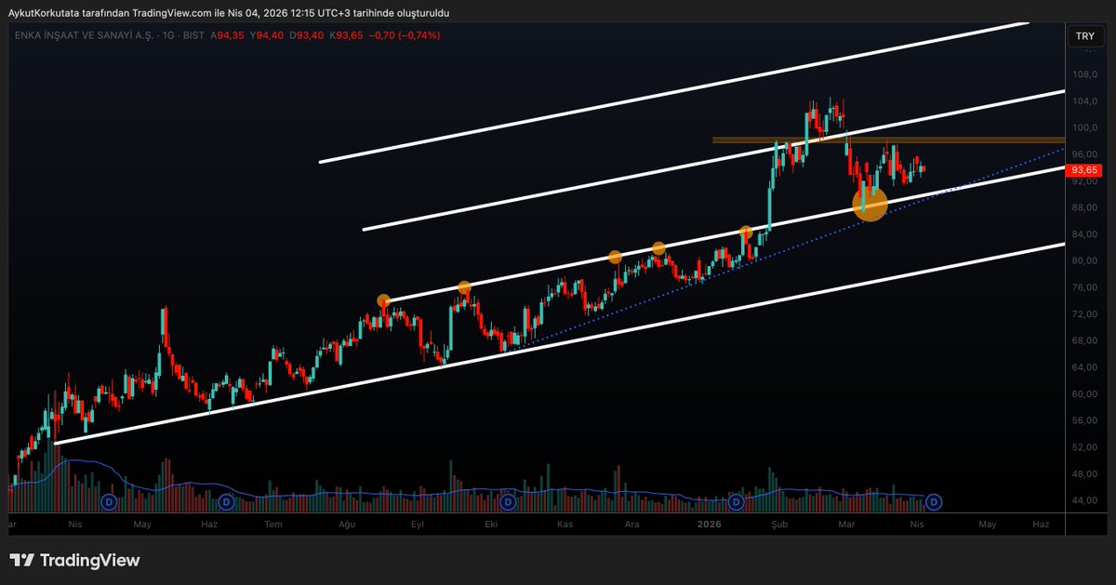
Task: Click the dividend D marker near Haz
Action: coord(226,502)
